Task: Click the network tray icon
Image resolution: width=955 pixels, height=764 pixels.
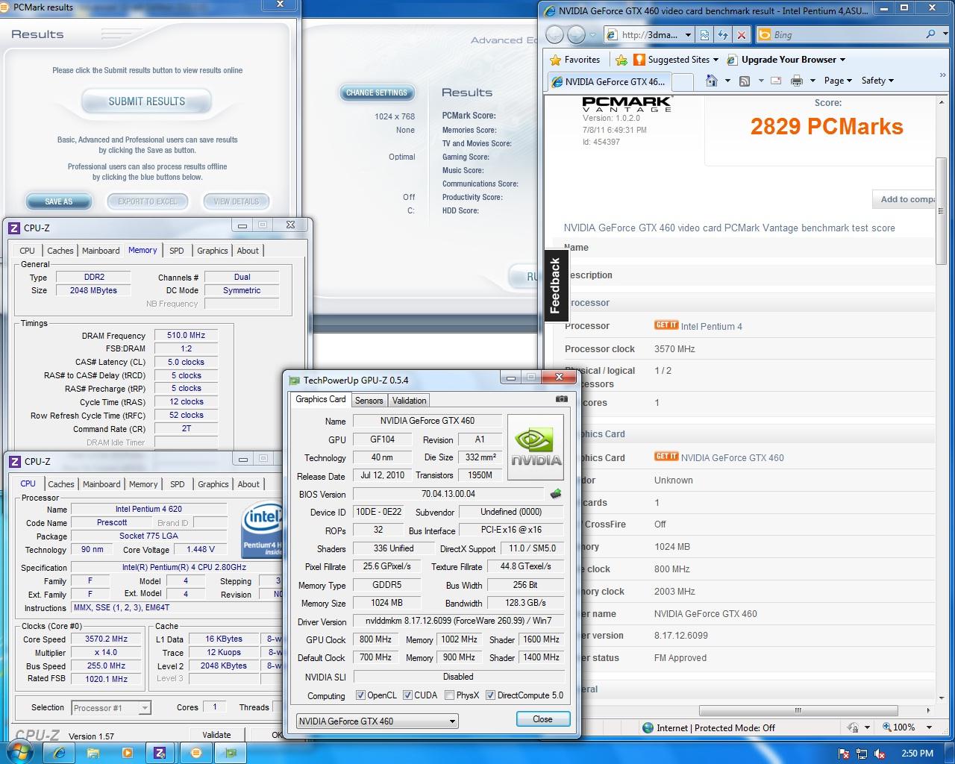Action: pos(862,754)
